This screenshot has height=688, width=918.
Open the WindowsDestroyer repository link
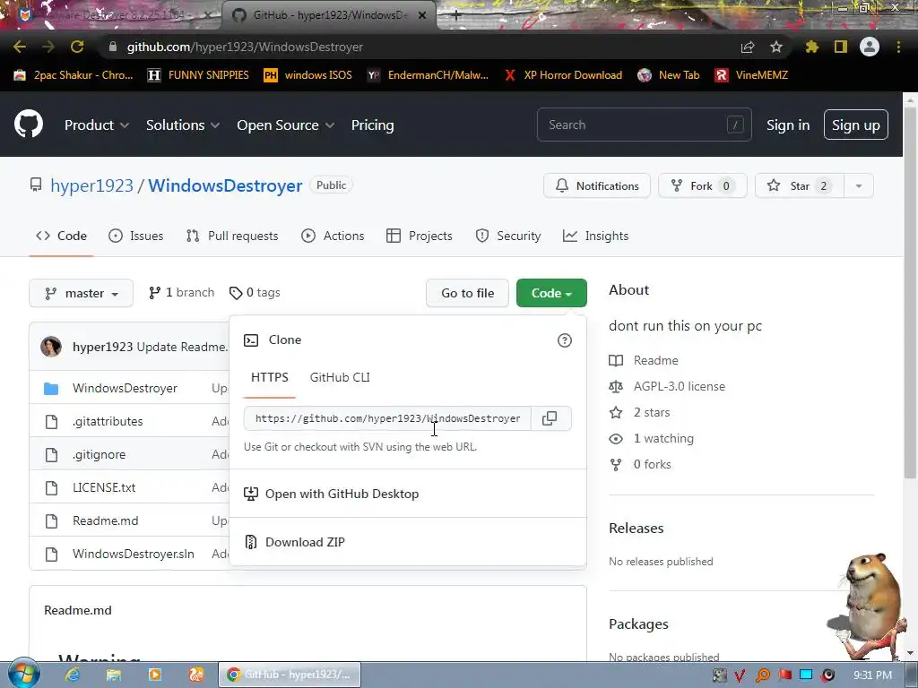(225, 185)
